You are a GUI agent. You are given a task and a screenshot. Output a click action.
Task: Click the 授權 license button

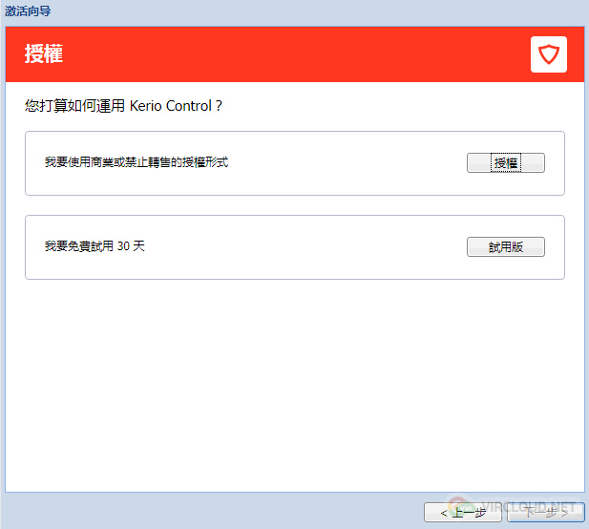[x=506, y=162]
